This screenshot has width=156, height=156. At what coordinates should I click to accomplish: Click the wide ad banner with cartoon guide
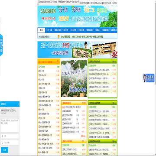pos(78,49)
